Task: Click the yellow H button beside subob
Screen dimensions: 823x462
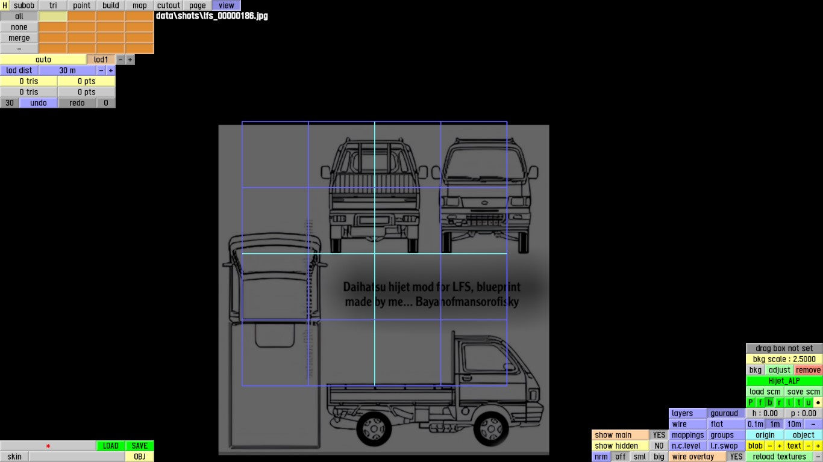Action: click(5, 5)
